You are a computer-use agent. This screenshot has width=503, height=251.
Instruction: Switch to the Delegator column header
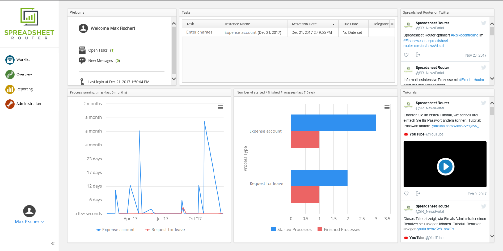pos(381,24)
